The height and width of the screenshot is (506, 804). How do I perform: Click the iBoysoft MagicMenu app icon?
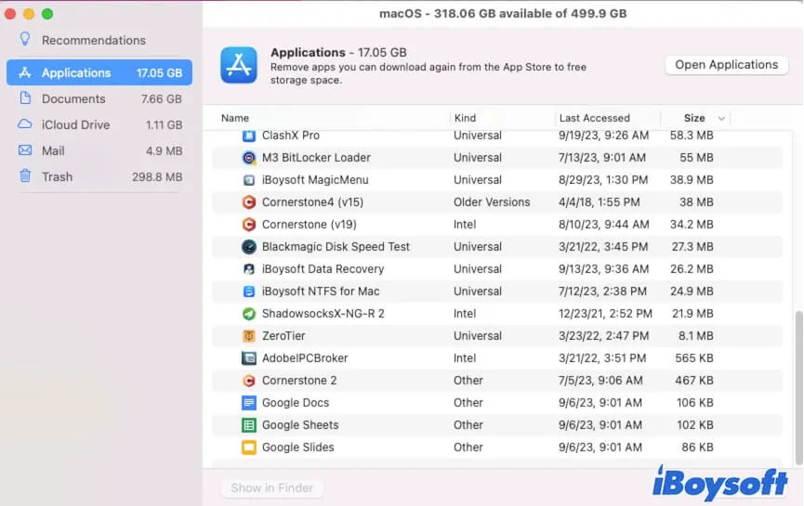point(249,180)
